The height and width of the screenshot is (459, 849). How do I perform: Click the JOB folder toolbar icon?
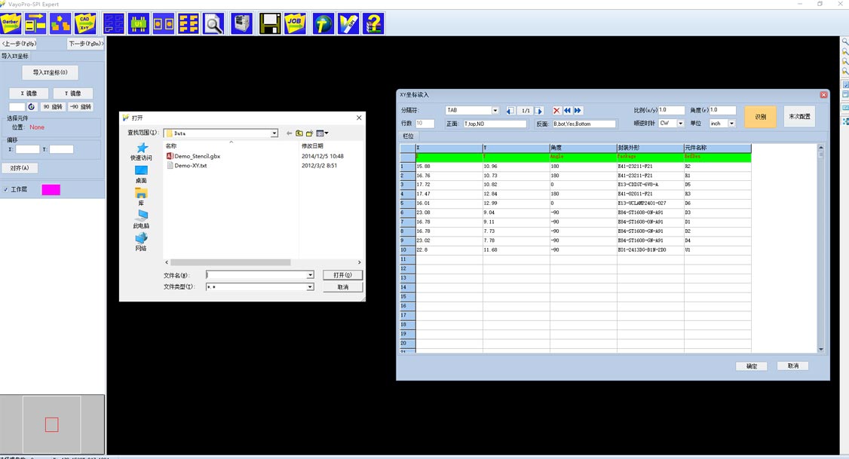click(x=295, y=23)
